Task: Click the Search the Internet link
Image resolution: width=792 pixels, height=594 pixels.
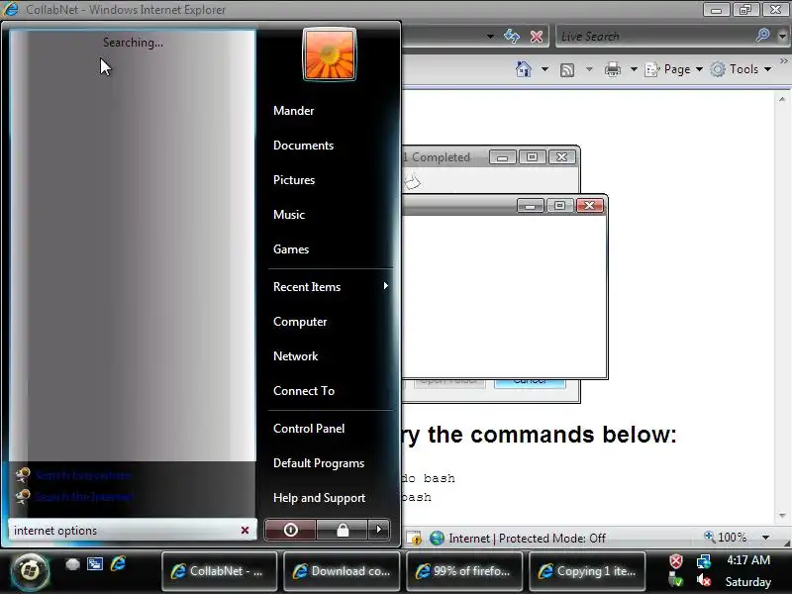Action: pyautogui.click(x=84, y=497)
